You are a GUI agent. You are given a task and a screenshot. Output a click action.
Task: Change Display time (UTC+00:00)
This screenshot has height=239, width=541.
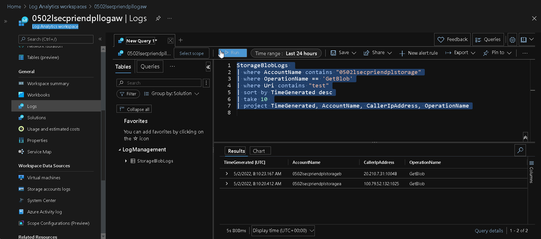pyautogui.click(x=283, y=230)
